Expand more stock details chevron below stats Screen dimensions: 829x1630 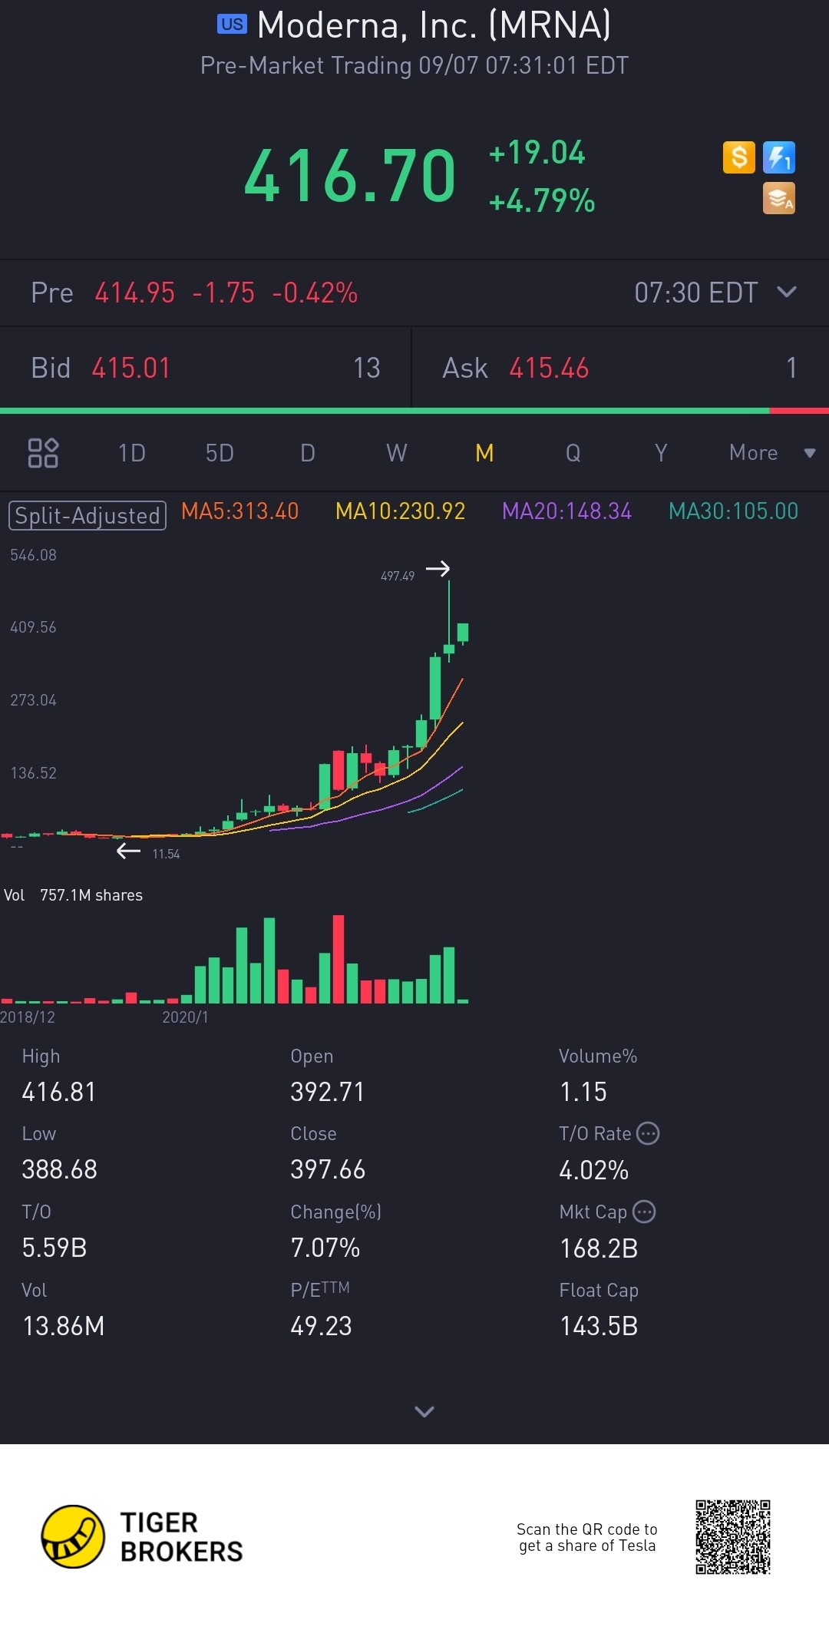pos(424,1411)
